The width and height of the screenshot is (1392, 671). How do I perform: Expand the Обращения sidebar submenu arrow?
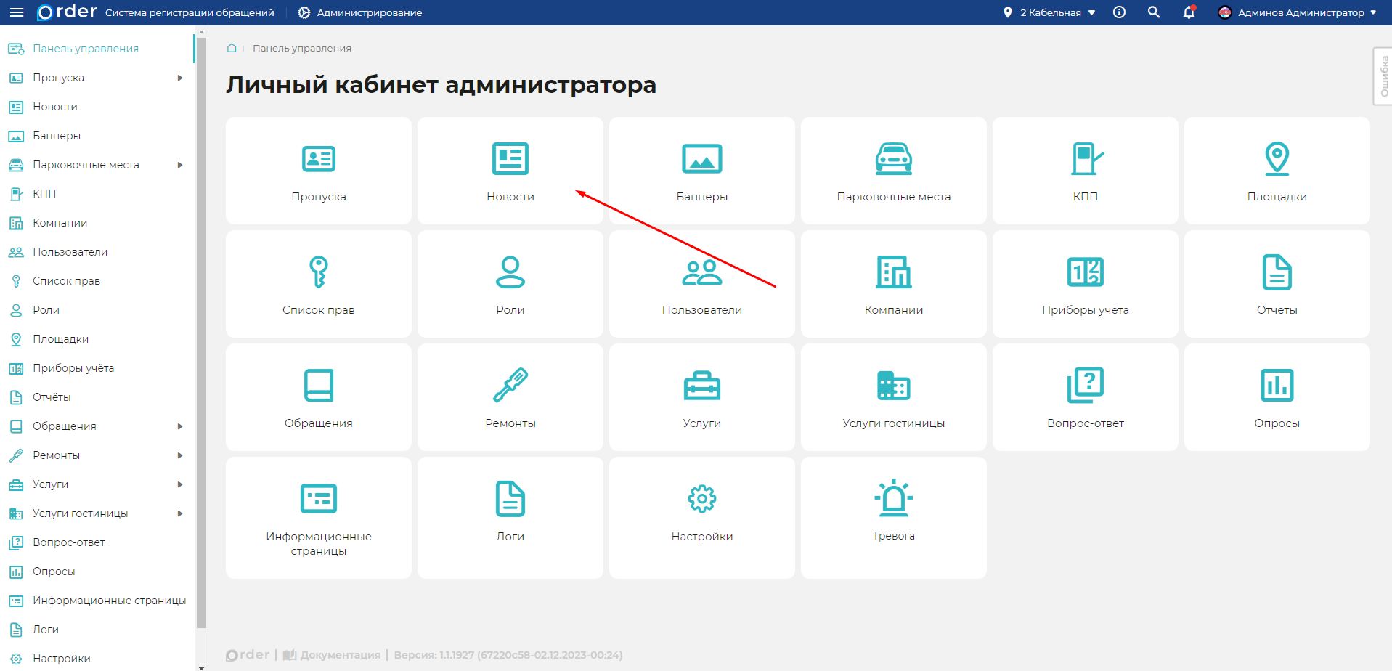point(180,426)
